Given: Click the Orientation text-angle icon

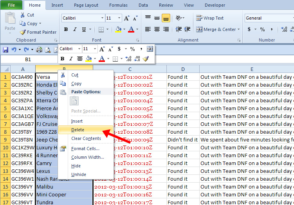Looking at the screenshot, I should coord(179,18).
